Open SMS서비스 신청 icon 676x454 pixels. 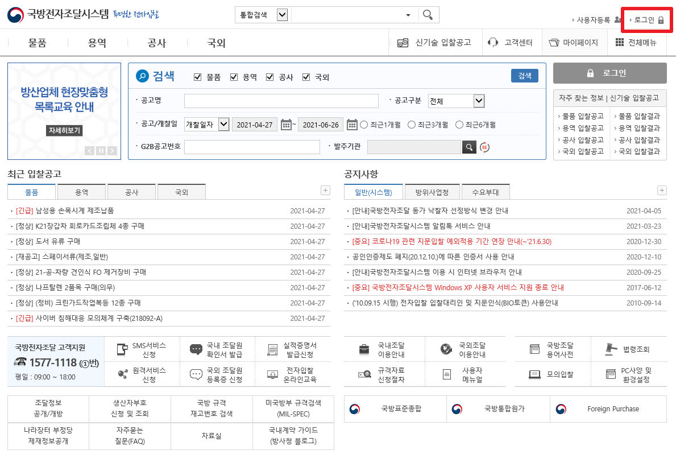[122, 349]
